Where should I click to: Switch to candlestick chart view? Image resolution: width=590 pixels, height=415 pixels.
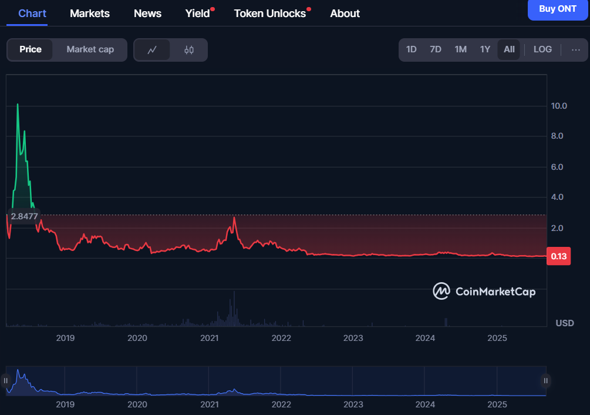click(x=188, y=50)
